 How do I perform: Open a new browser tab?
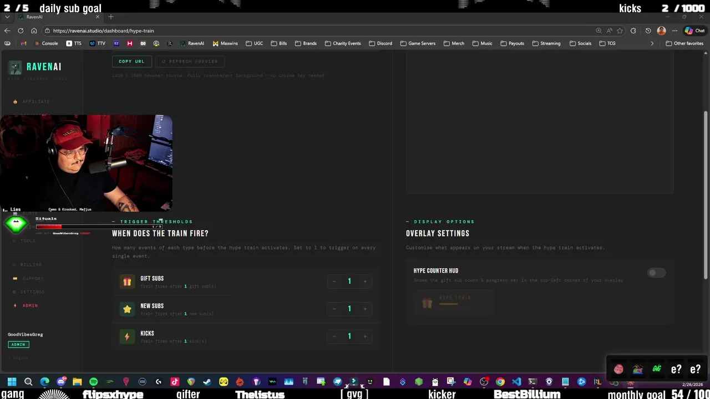(x=110, y=17)
